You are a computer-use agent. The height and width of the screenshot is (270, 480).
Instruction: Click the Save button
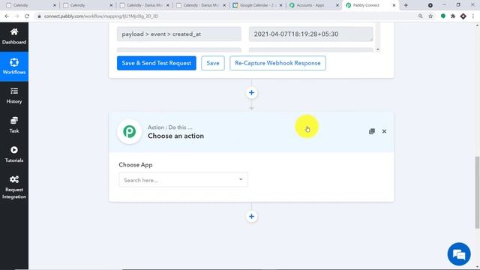coord(213,63)
